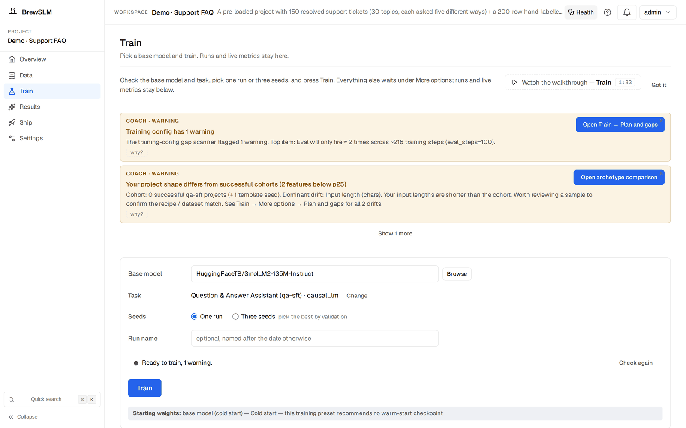
Task: Collapse the sidebar
Action: 23,417
